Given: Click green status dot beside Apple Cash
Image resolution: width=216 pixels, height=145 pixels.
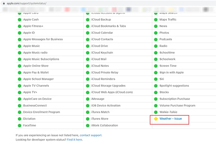Looking at the screenshot, I should [x=19, y=20].
